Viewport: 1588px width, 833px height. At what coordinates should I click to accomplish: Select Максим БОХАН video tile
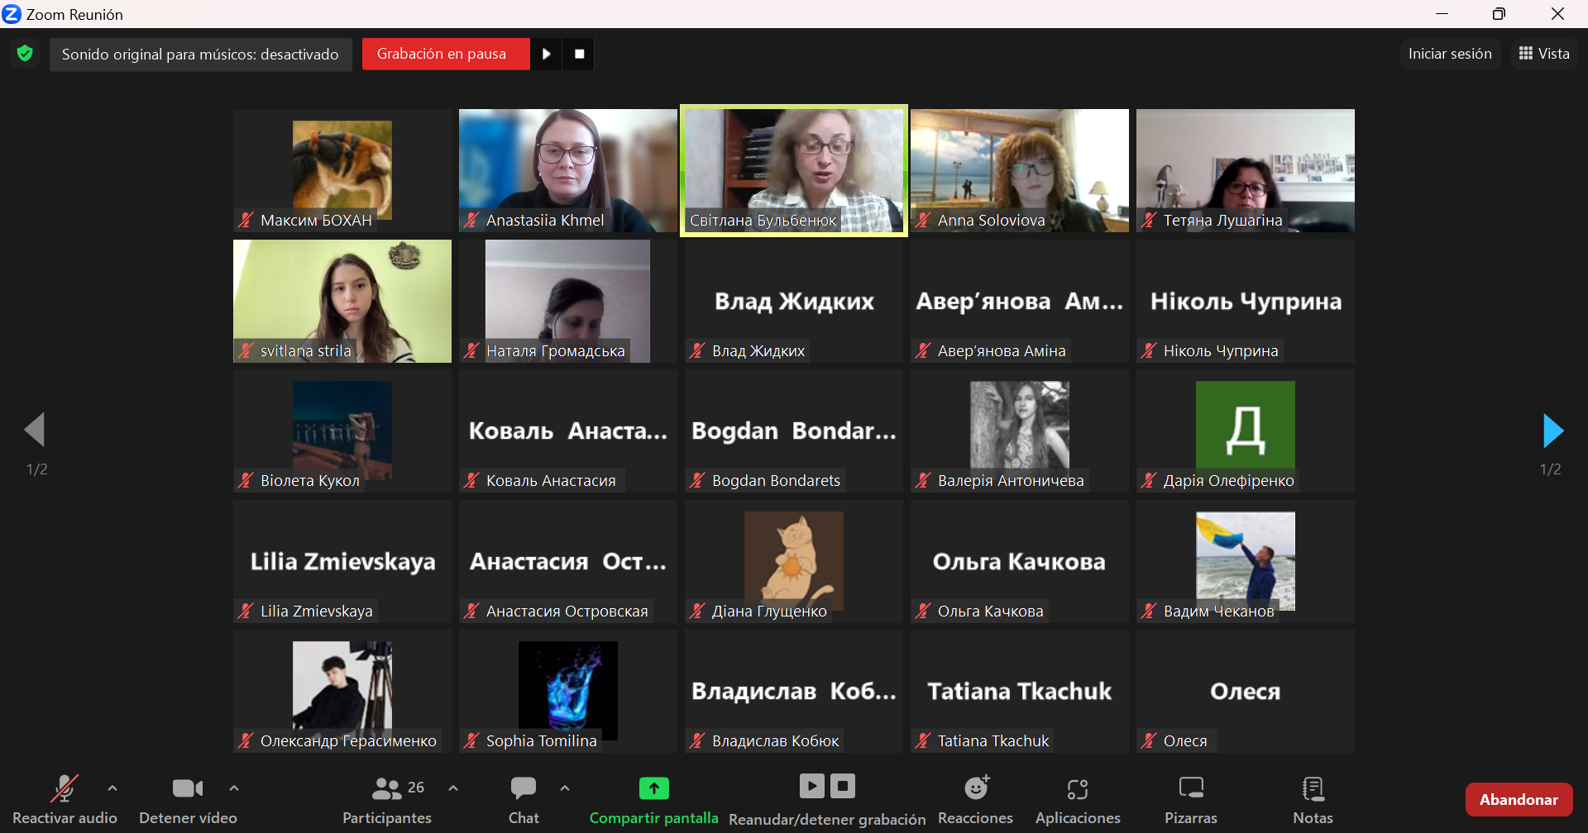[342, 170]
